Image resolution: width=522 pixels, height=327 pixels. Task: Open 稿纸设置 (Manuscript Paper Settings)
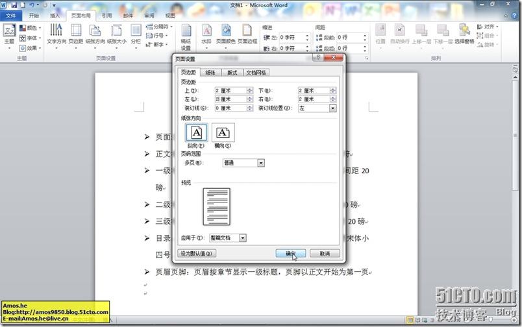pos(186,37)
